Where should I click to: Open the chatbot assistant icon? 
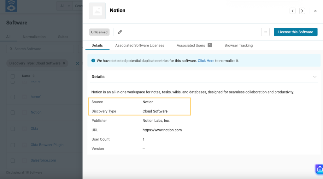[320, 169]
